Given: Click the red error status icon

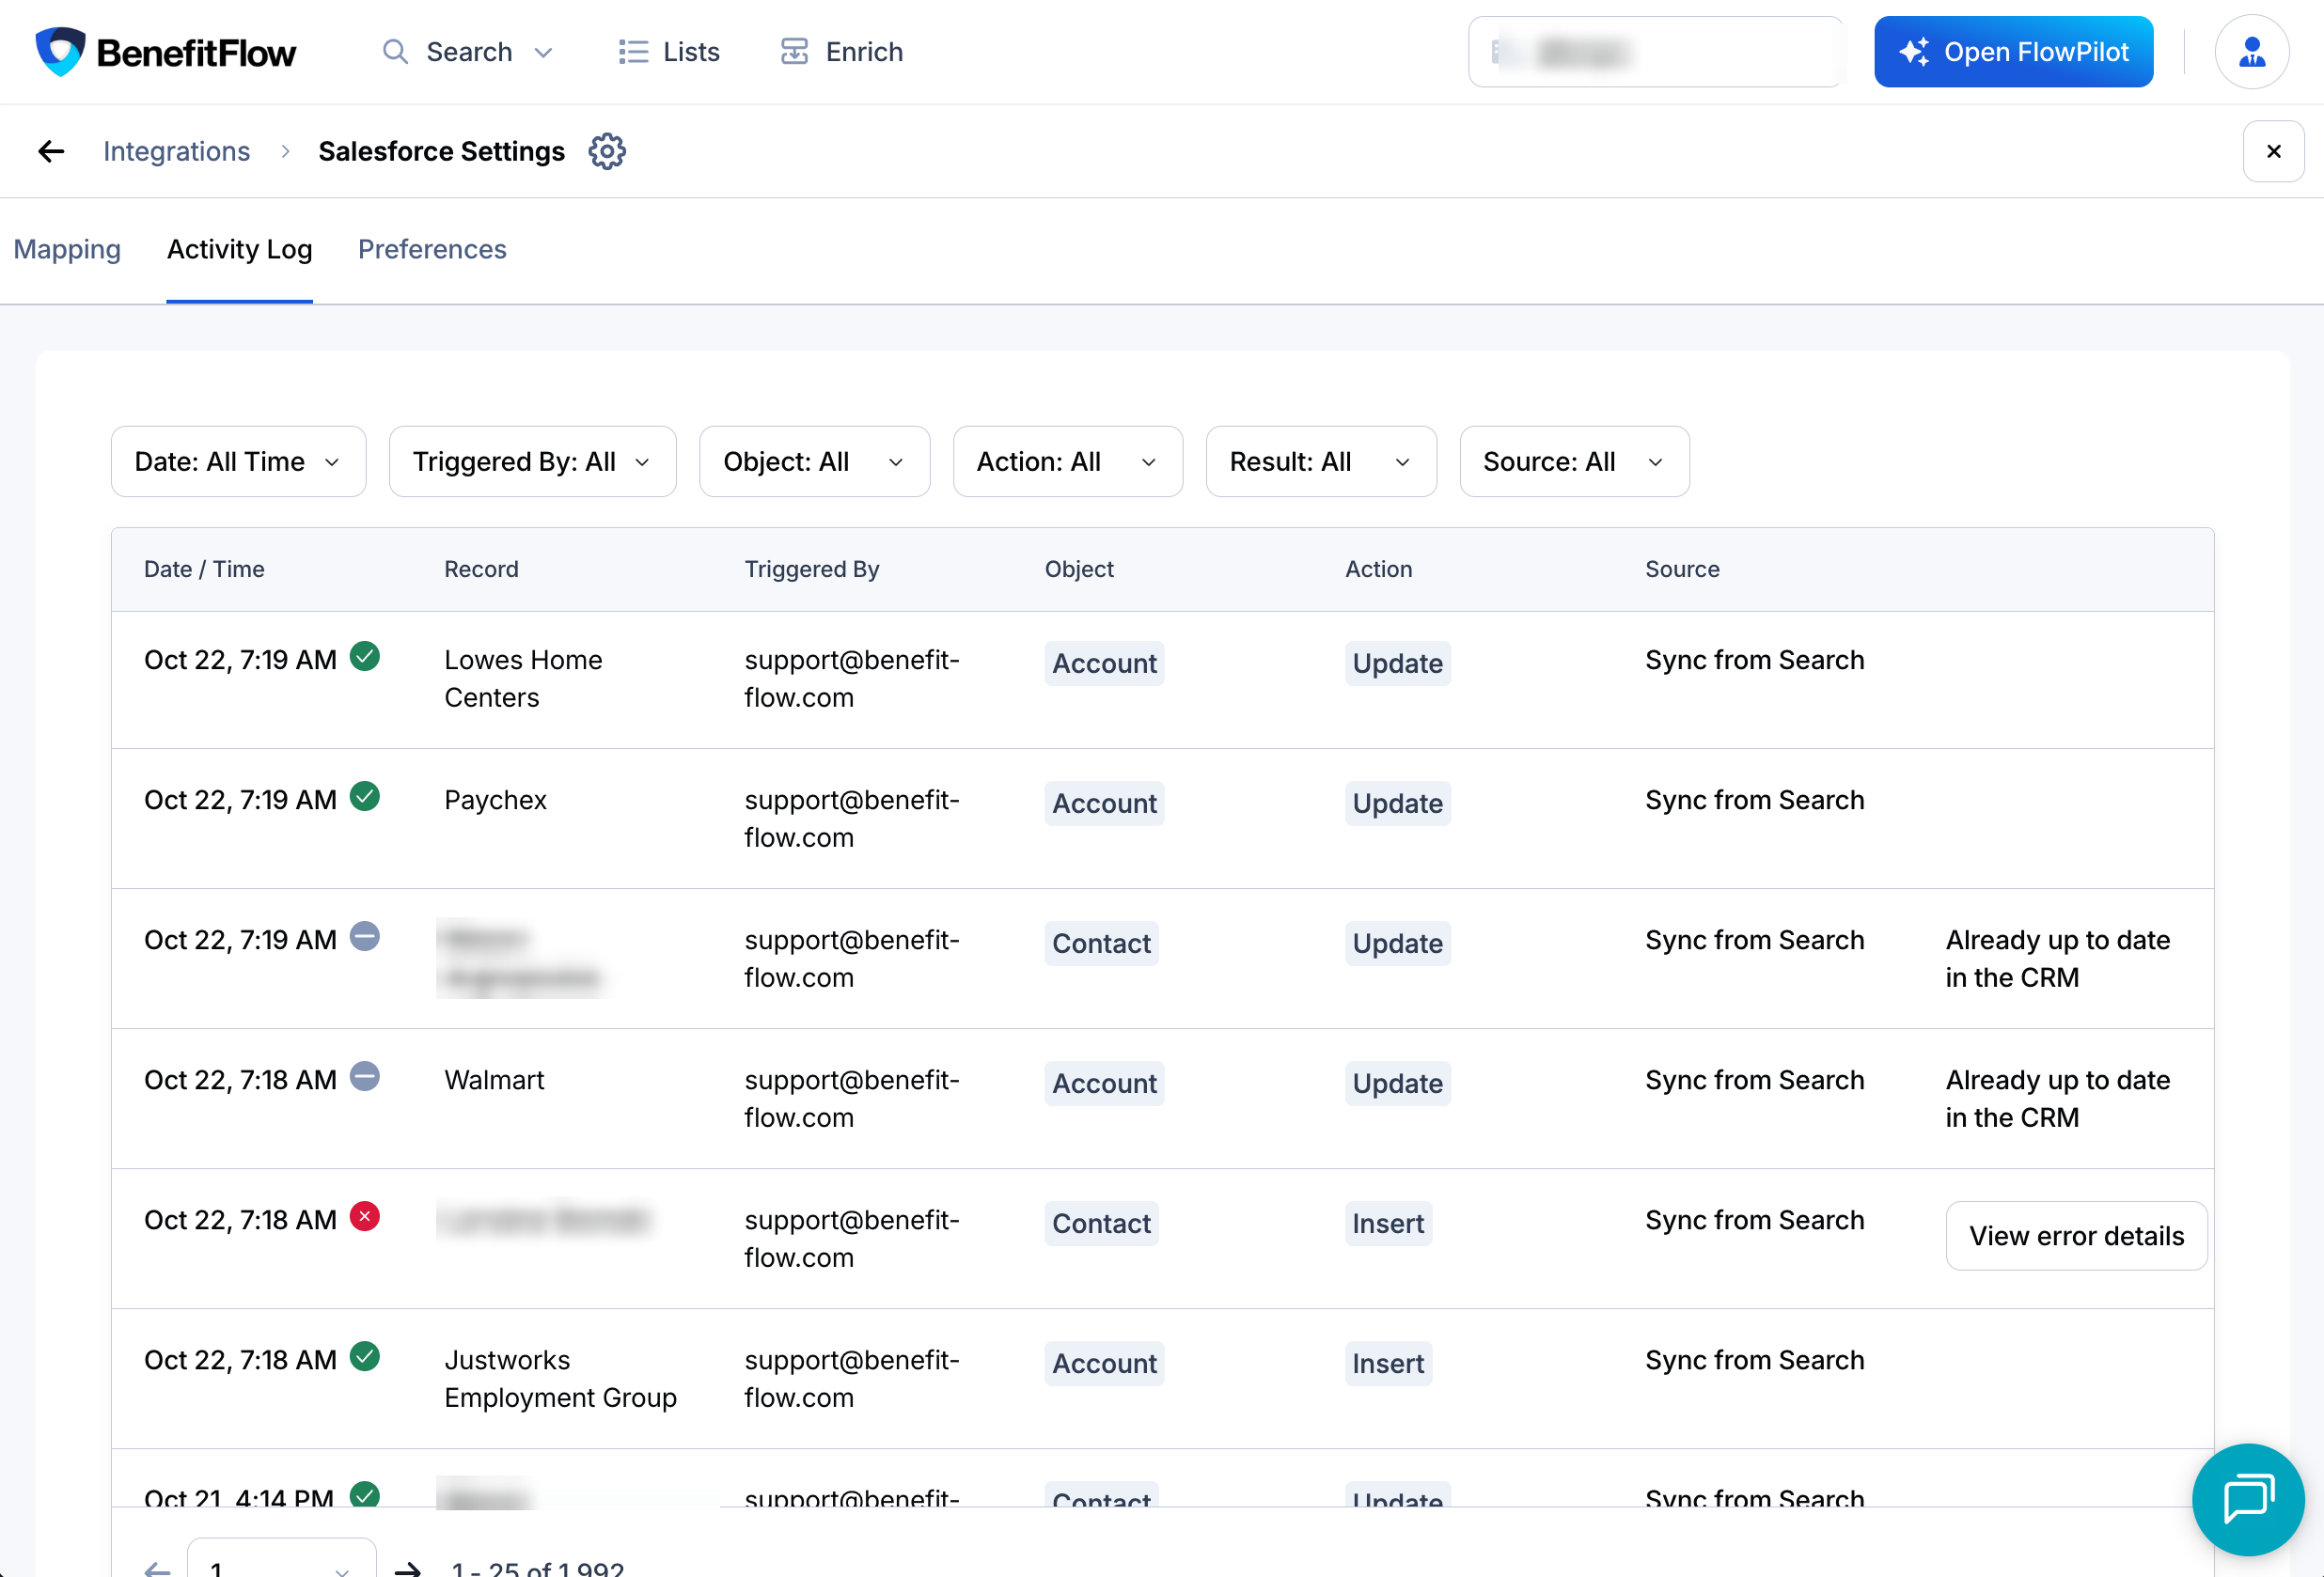Looking at the screenshot, I should tap(365, 1216).
